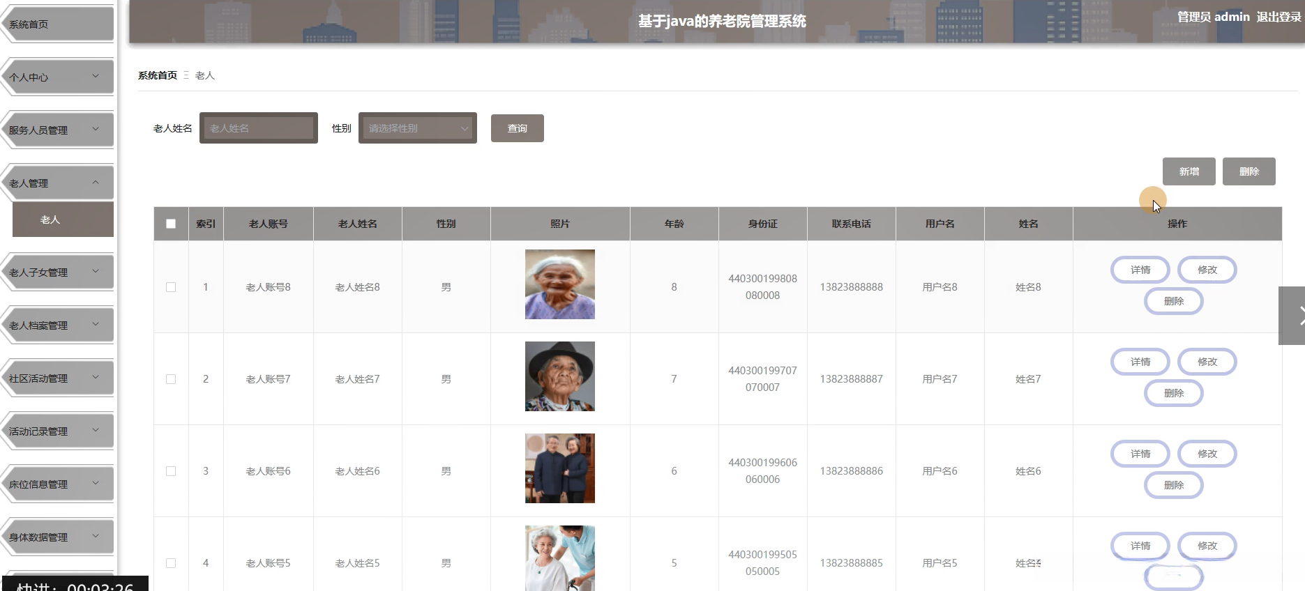Open the photo thumbnail of 老人姓名8
This screenshot has width=1305, height=591.
point(560,284)
